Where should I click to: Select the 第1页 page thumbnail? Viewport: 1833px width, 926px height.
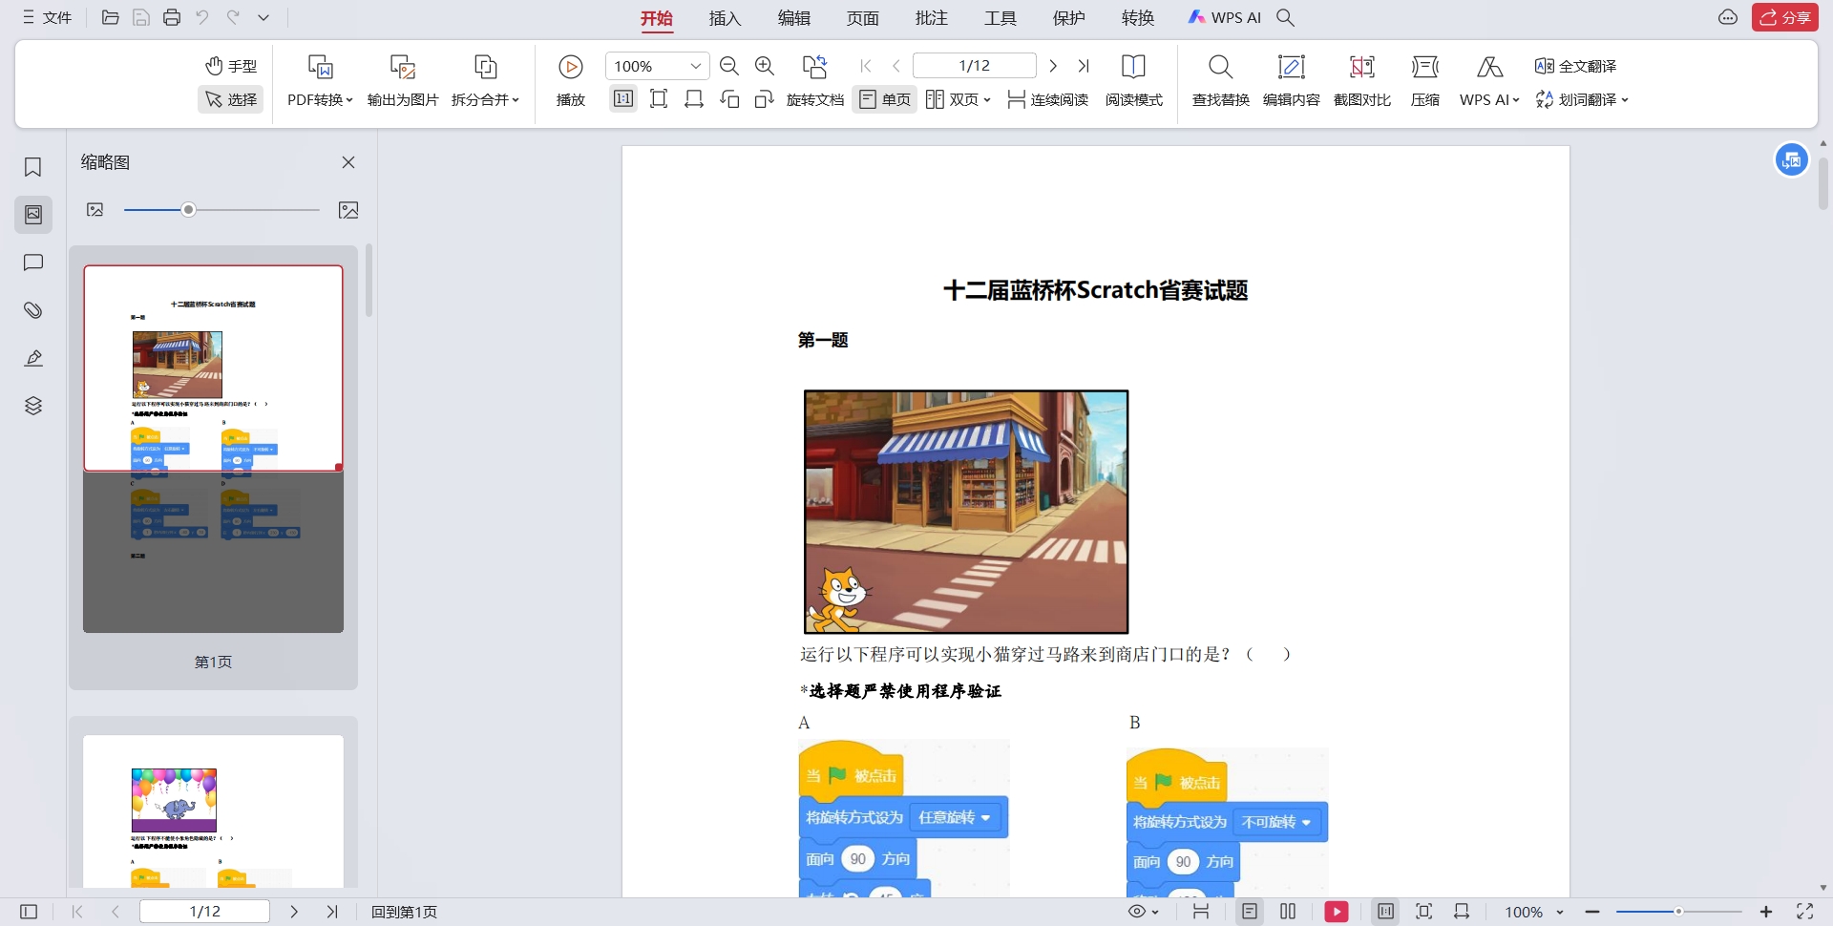point(213,449)
